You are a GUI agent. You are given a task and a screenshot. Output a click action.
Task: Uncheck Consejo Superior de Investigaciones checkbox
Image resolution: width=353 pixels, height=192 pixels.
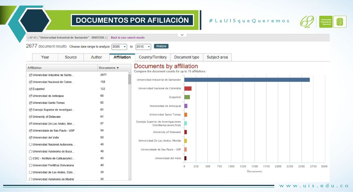(30, 110)
